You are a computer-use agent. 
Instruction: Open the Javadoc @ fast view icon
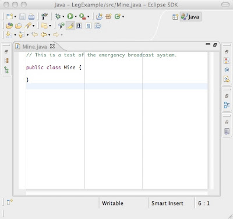click(x=227, y=70)
